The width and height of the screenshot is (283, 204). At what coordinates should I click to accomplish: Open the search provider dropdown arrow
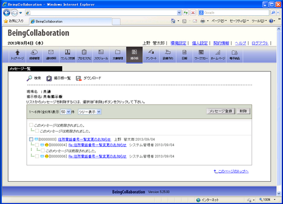(x=278, y=12)
